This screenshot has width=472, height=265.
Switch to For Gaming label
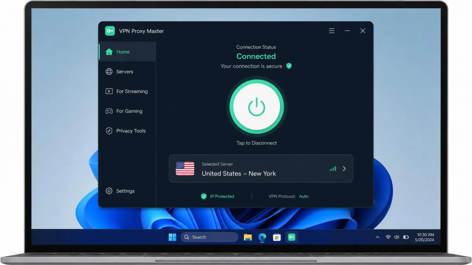coord(129,111)
